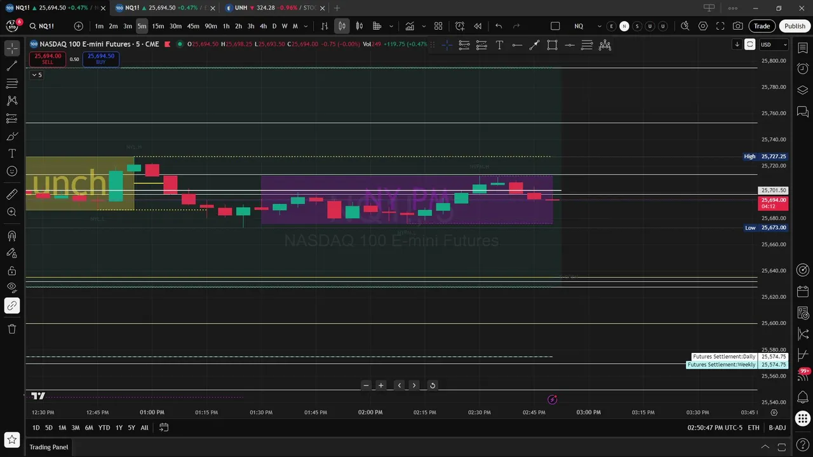The image size is (813, 457).
Task: Enter fullscreen chart mode
Action: click(720, 26)
